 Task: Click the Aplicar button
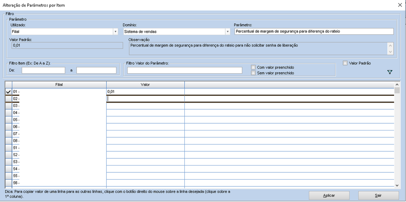point(329,195)
